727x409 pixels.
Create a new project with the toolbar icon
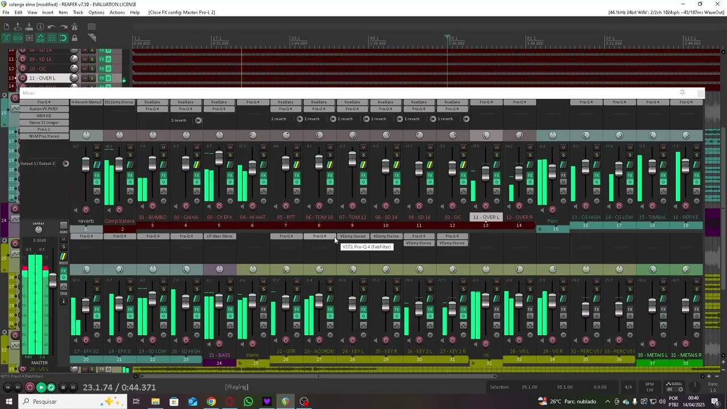(6, 27)
